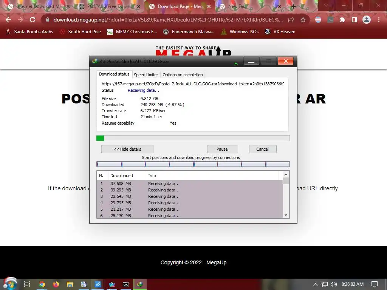Select the Download status tab
Image resolution: width=387 pixels, height=290 pixels.
[114, 74]
